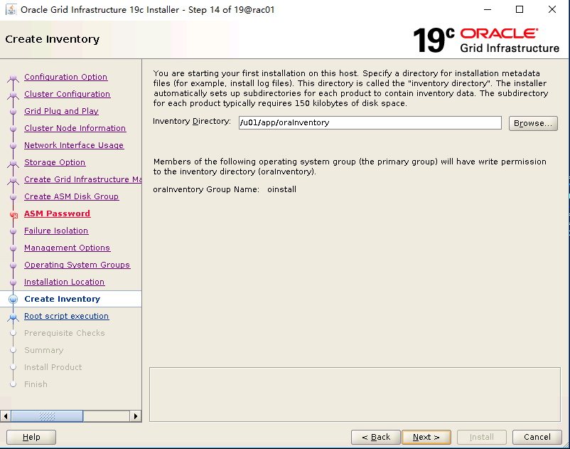This screenshot has width=570, height=449.
Task: Click the step marker beside Cluster Configuration
Action: tap(13, 95)
